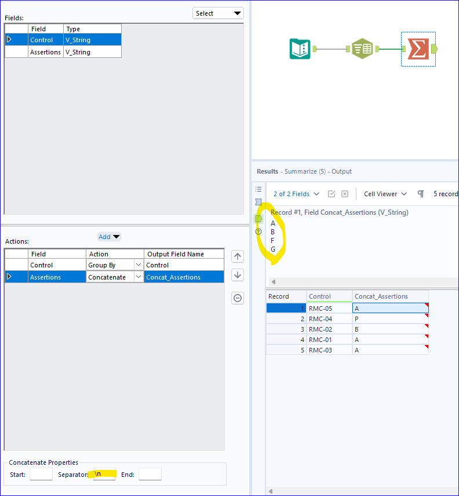
Task: Select the RMC-05 cell in results
Action: click(329, 308)
